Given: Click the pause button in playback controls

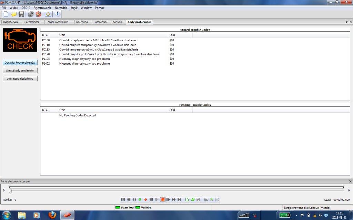Looking at the screenshot, I should click(151, 199).
